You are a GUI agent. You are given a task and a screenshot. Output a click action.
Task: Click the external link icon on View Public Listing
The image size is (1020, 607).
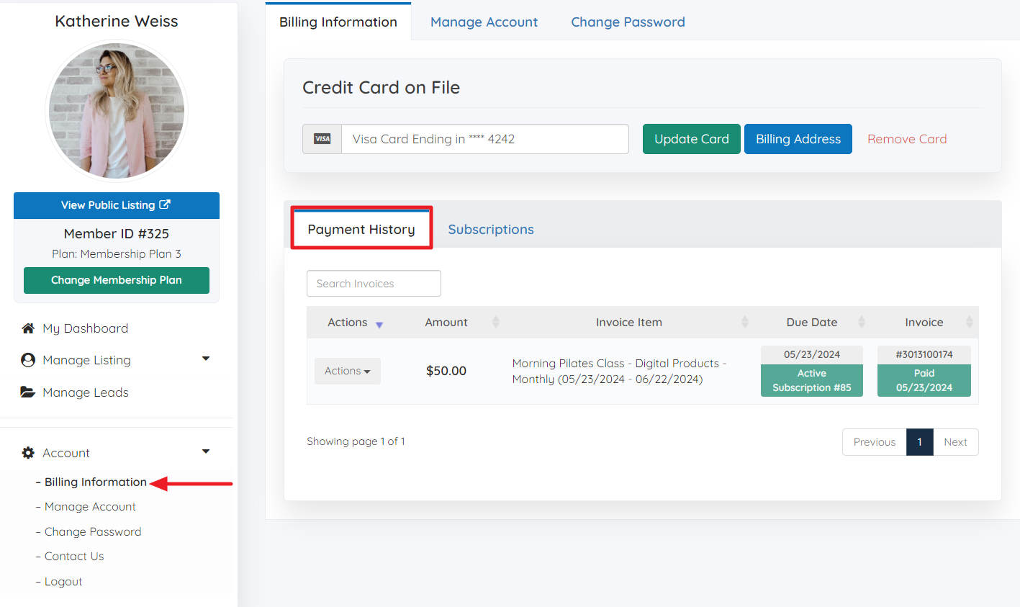click(x=165, y=204)
